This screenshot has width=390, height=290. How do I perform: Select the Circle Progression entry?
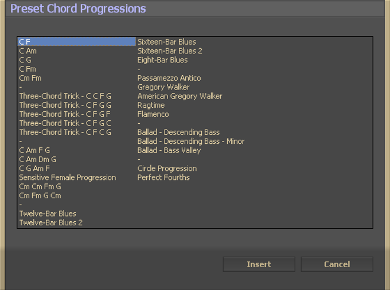[x=167, y=168]
